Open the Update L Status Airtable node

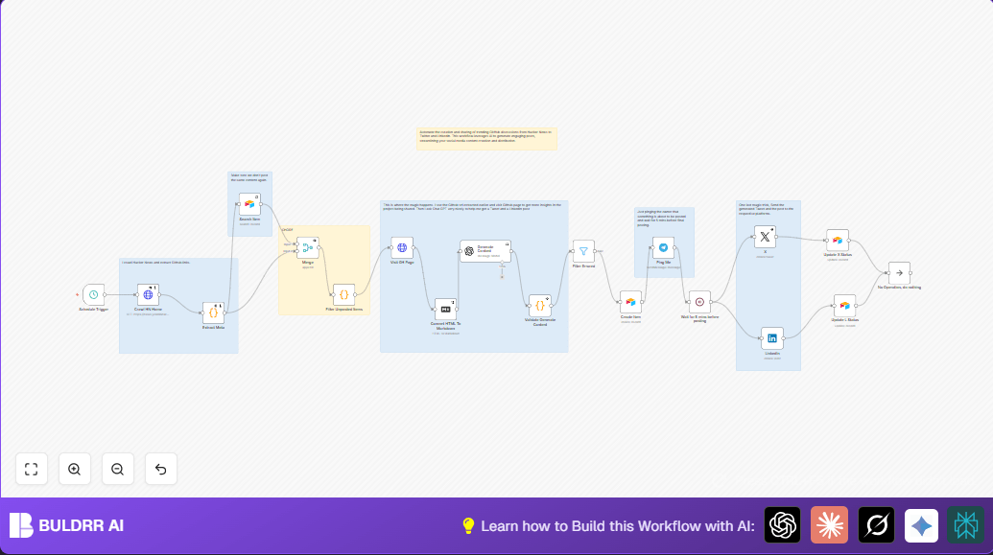pyautogui.click(x=845, y=306)
